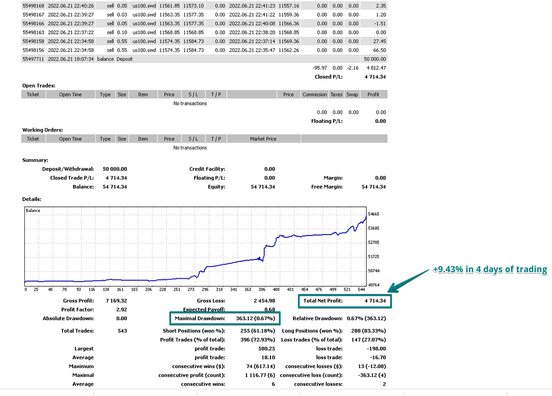This screenshot has width=552, height=396.
Task: Click the deposit amount 50 000.00 in trade list
Action: click(375, 59)
